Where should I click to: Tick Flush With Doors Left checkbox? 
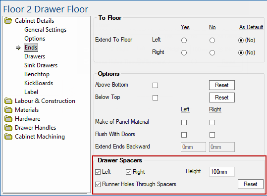coord(184,135)
